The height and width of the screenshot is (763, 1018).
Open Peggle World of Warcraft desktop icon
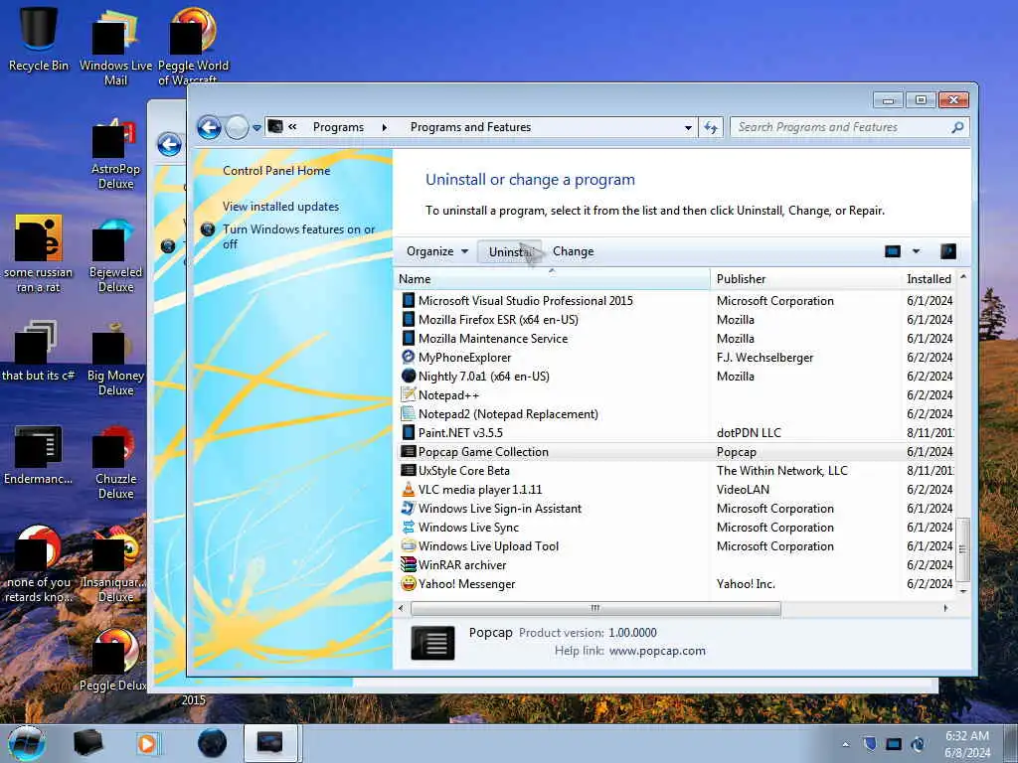(193, 46)
